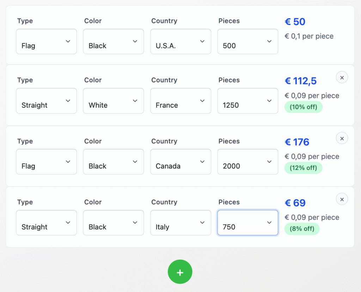361x292 pixels.
Task: Open the focused Pieces dropdown showing 750
Action: click(x=247, y=223)
